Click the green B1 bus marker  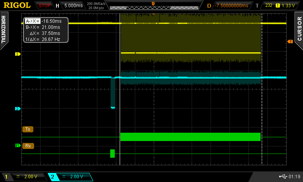(x=17, y=146)
